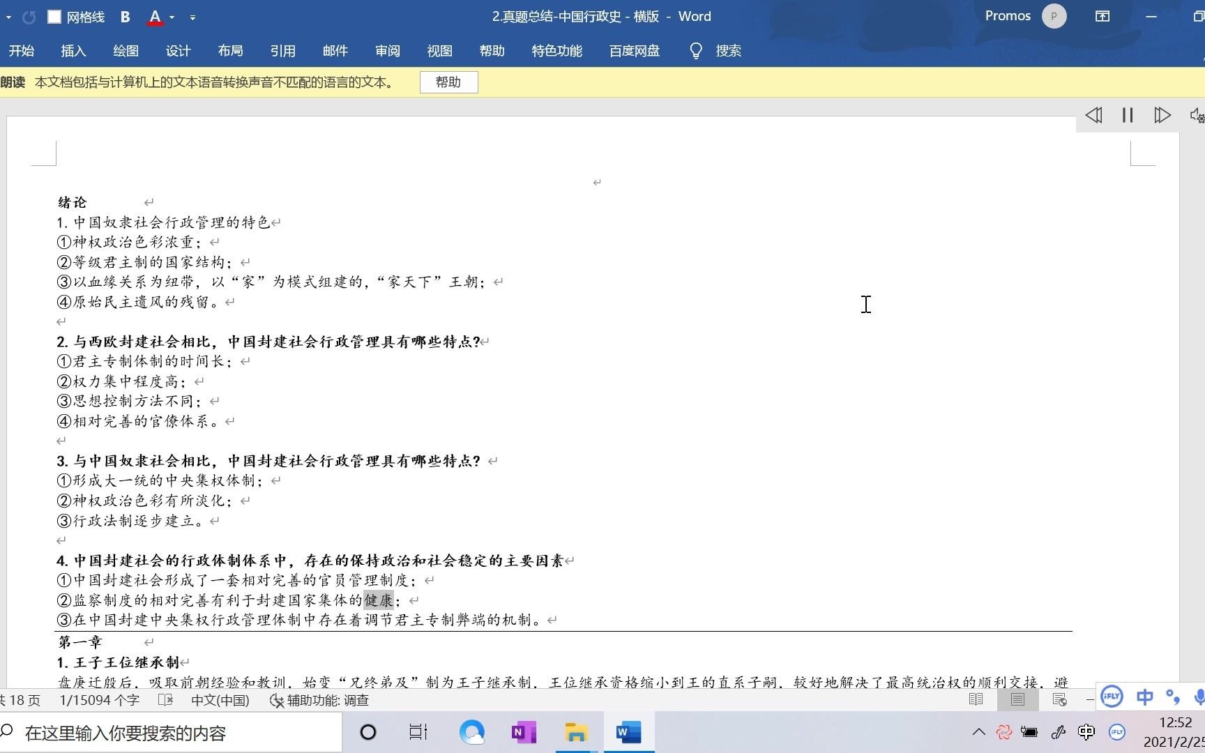The width and height of the screenshot is (1205, 753).
Task: Click the pen tray icon
Action: (x=1059, y=731)
